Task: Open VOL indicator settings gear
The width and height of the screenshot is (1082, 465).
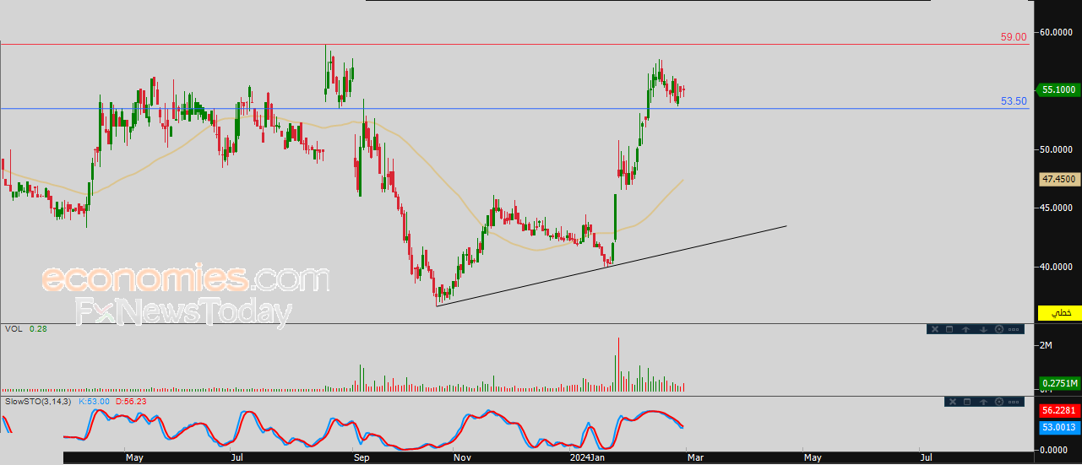Action: (999, 329)
